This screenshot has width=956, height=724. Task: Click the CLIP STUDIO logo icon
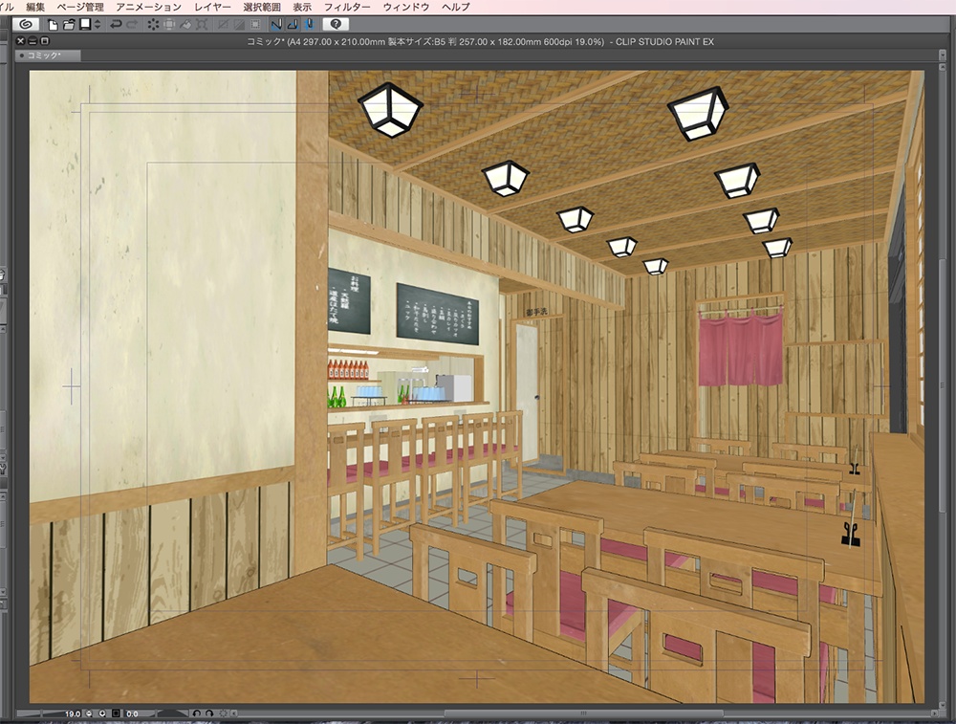click(24, 24)
